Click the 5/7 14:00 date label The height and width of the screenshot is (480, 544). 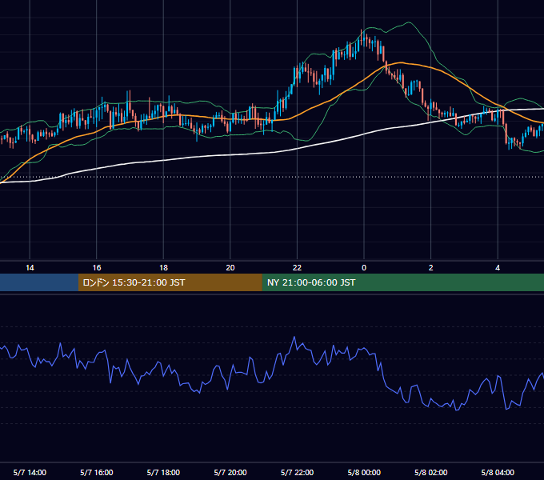click(30, 472)
